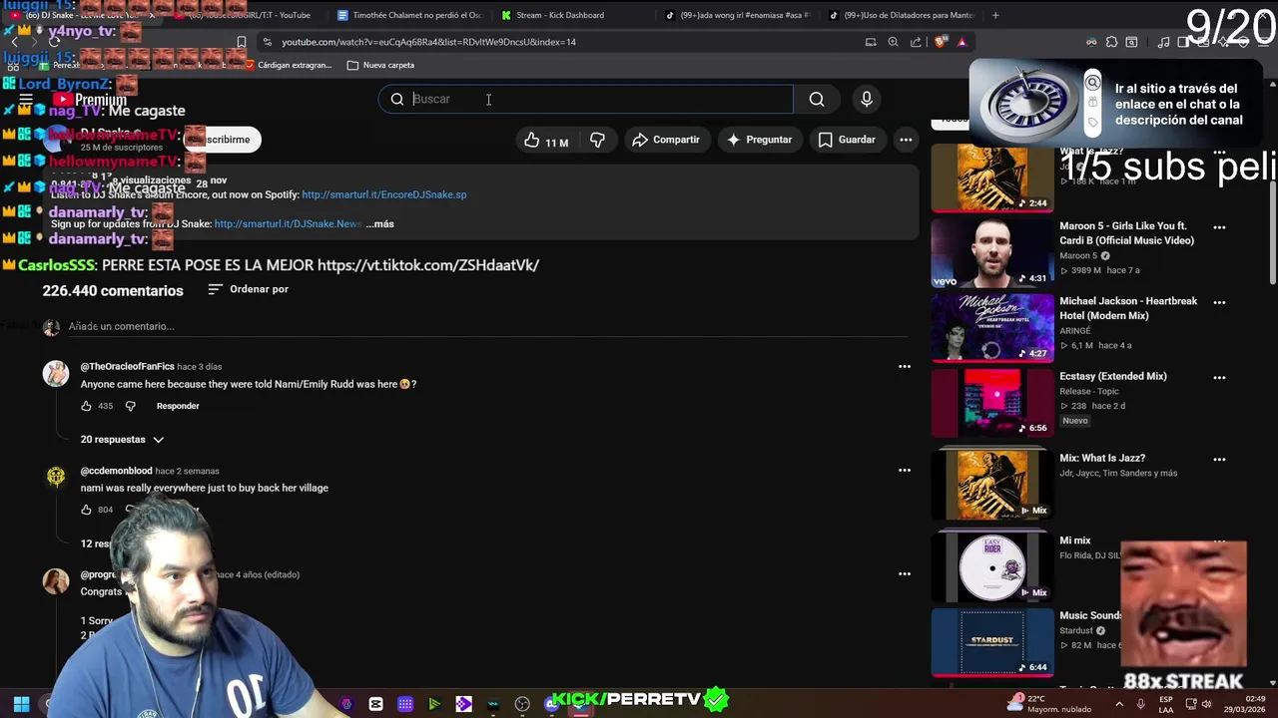The width and height of the screenshot is (1278, 718).
Task: Open Maroon 5 Girls Like You thumbnail
Action: point(992,252)
